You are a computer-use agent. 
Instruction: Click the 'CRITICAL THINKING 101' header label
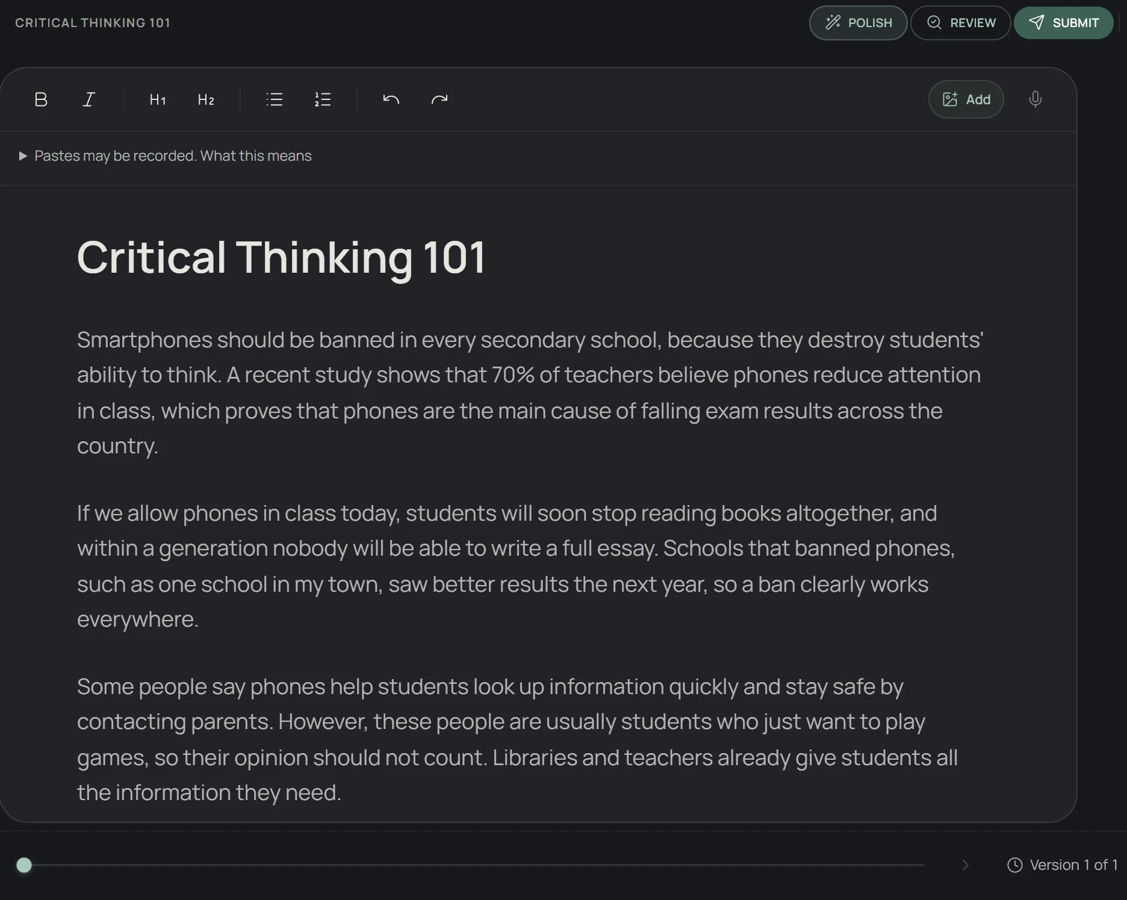click(x=93, y=23)
